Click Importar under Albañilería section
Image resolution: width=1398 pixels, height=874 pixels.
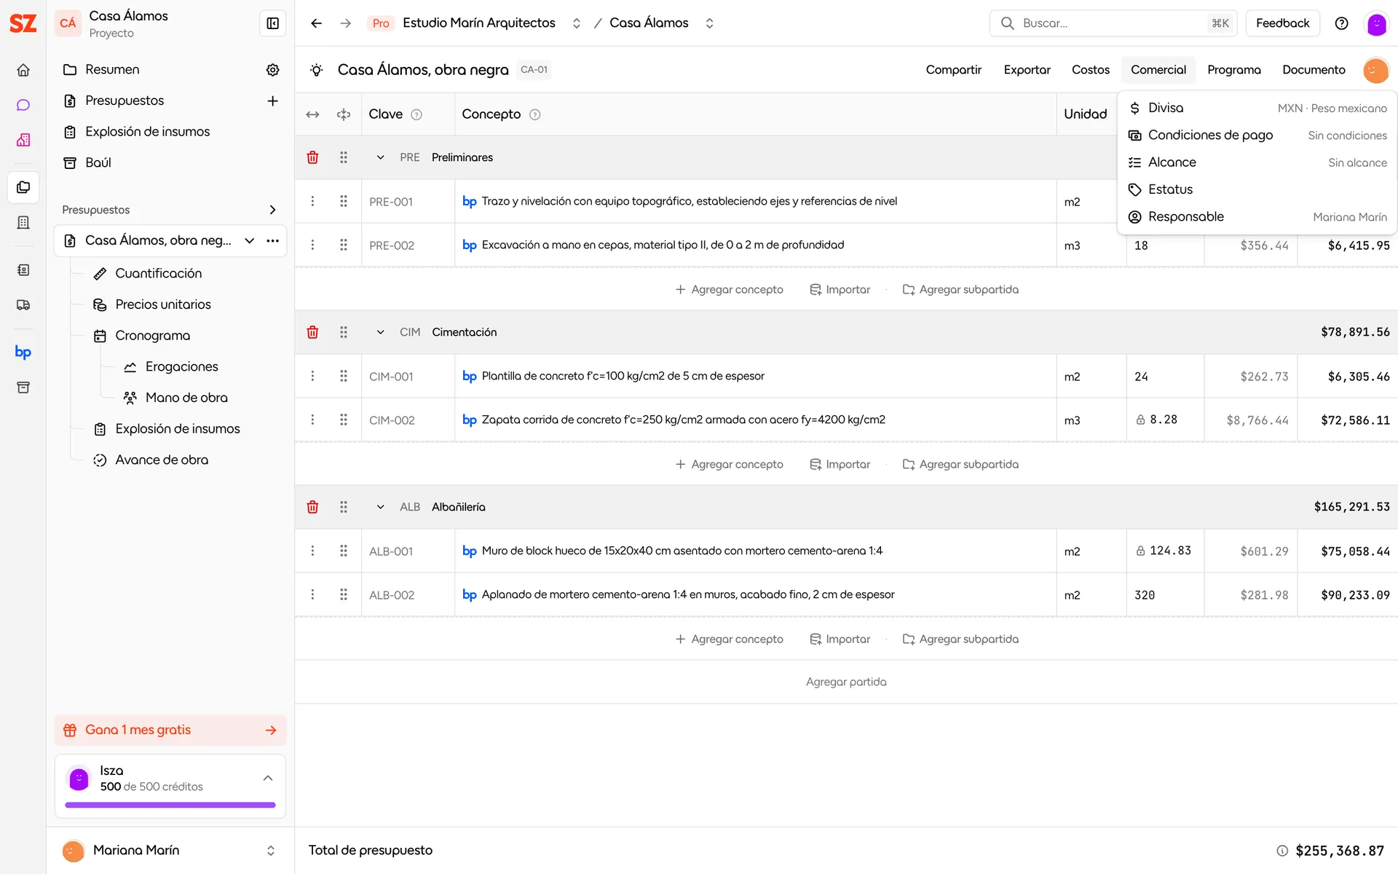tap(840, 639)
